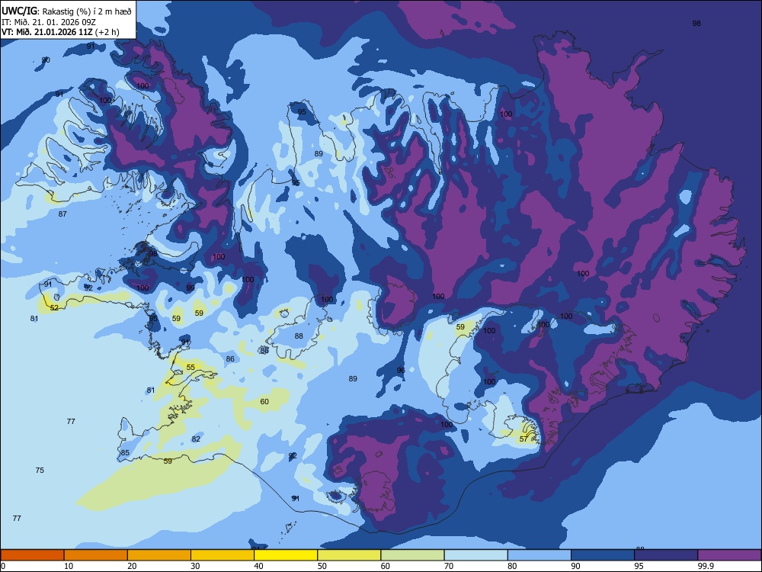Pick the pale yellow 50–60 legend swatch
This screenshot has width=762, height=572.
point(350,555)
